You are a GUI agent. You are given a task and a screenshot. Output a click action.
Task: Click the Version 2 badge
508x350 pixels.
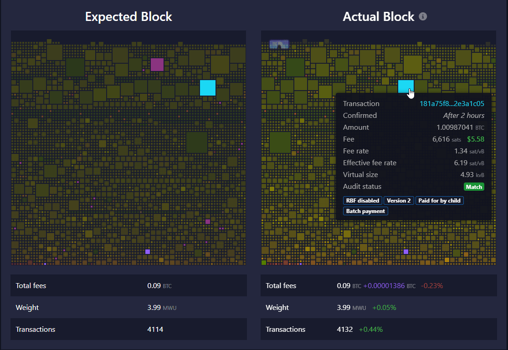pos(399,201)
